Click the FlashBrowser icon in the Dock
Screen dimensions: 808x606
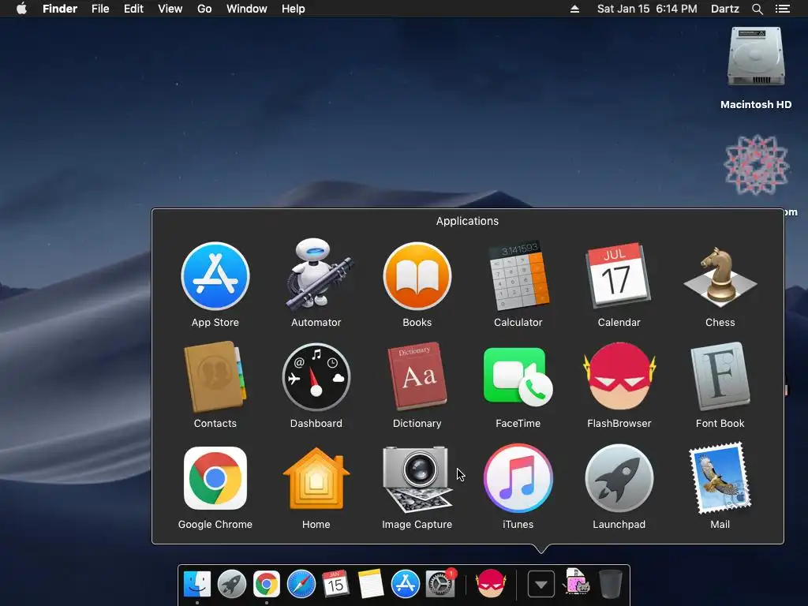pyautogui.click(x=491, y=585)
